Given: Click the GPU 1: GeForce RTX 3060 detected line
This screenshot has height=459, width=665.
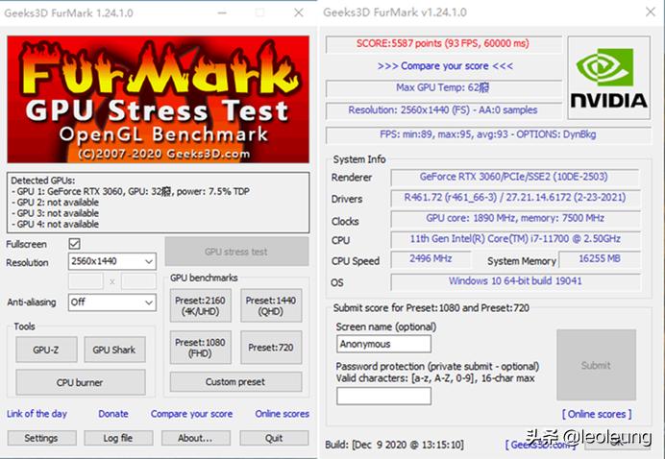Looking at the screenshot, I should [x=131, y=191].
